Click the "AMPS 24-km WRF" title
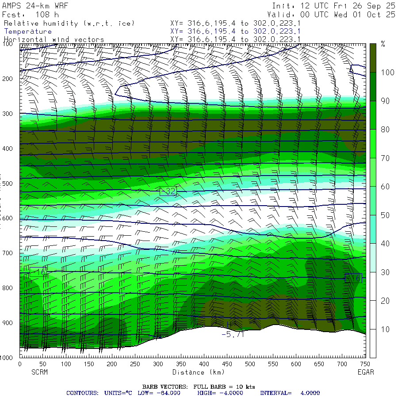This screenshot has height=398, width=398. click(x=35, y=6)
